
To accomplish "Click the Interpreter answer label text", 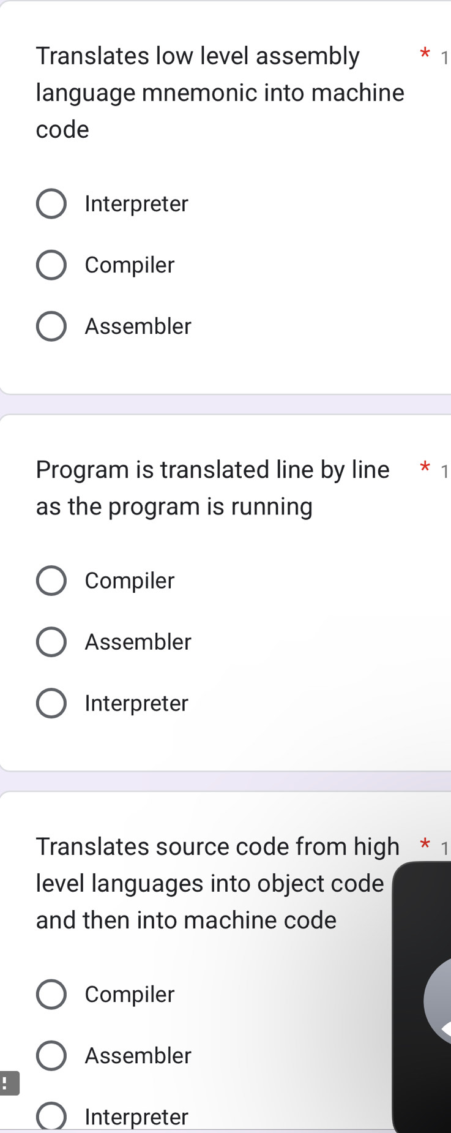I will tap(136, 203).
